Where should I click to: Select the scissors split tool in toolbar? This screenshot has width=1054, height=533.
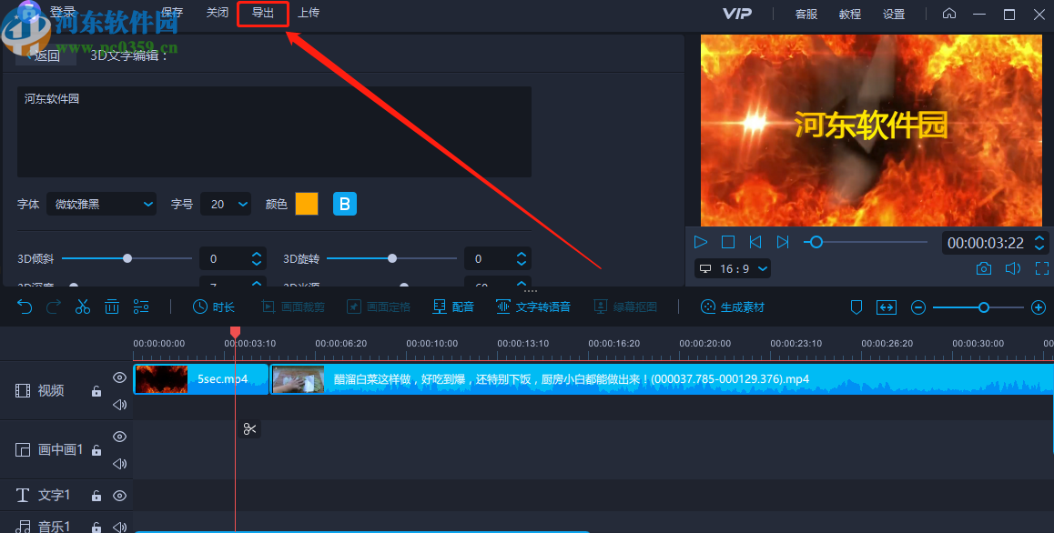83,307
